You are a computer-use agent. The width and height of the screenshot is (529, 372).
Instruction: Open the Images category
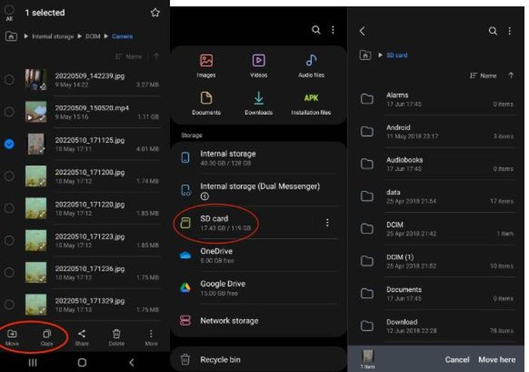(x=206, y=65)
